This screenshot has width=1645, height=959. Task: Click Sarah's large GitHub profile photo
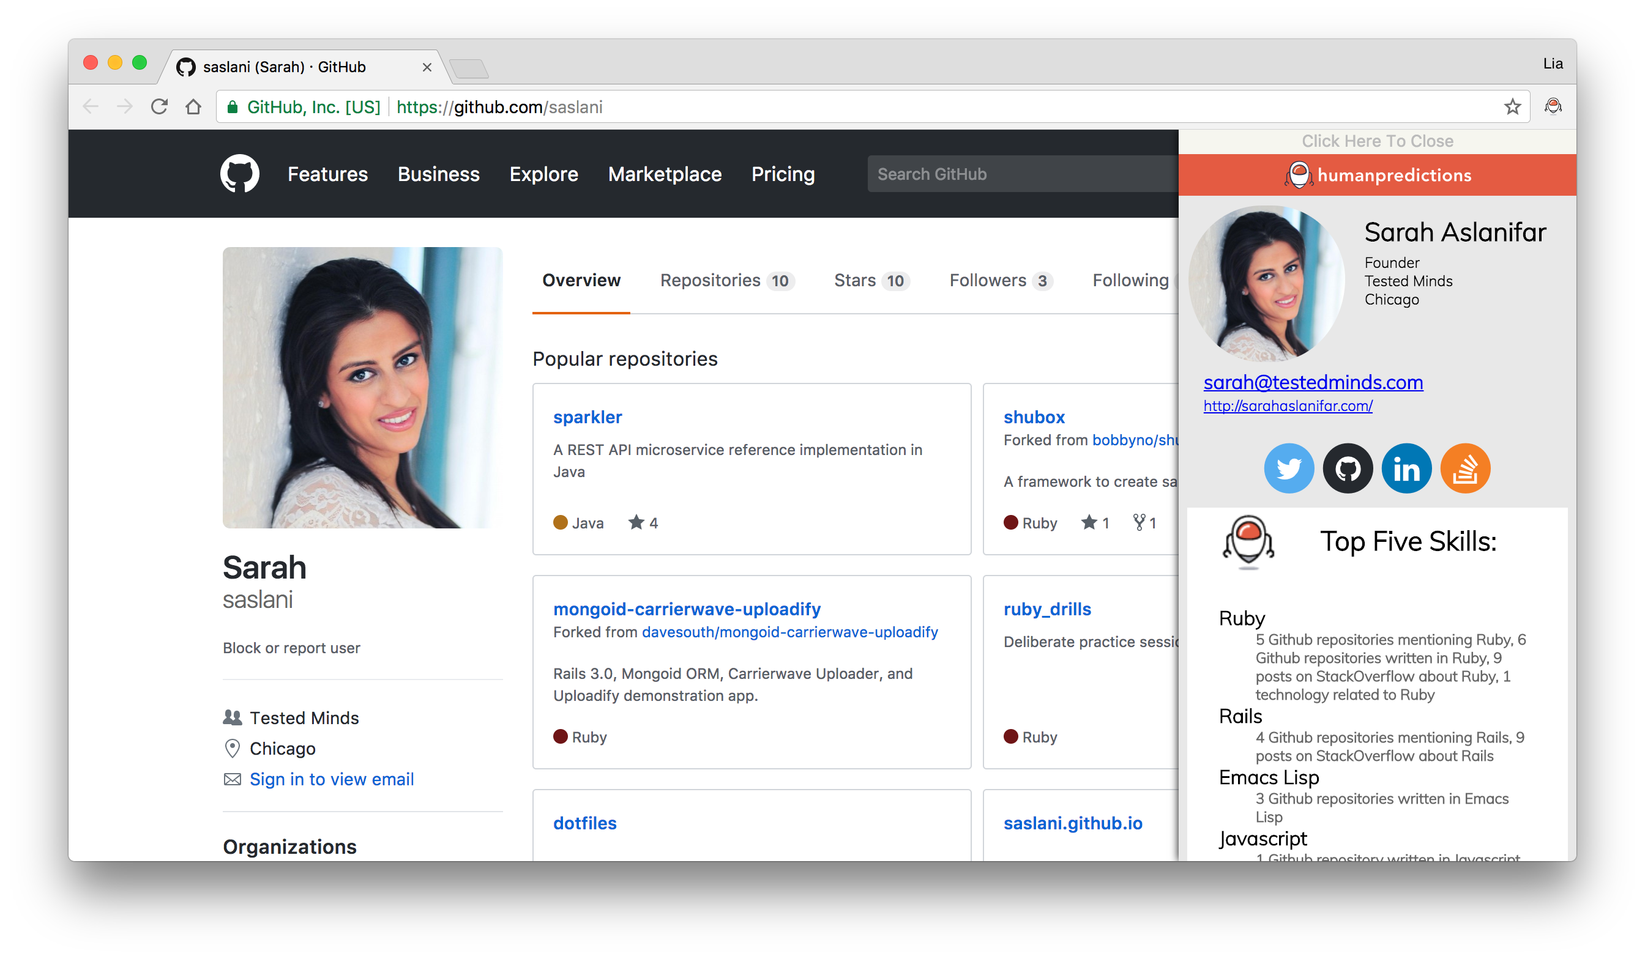pyautogui.click(x=362, y=388)
